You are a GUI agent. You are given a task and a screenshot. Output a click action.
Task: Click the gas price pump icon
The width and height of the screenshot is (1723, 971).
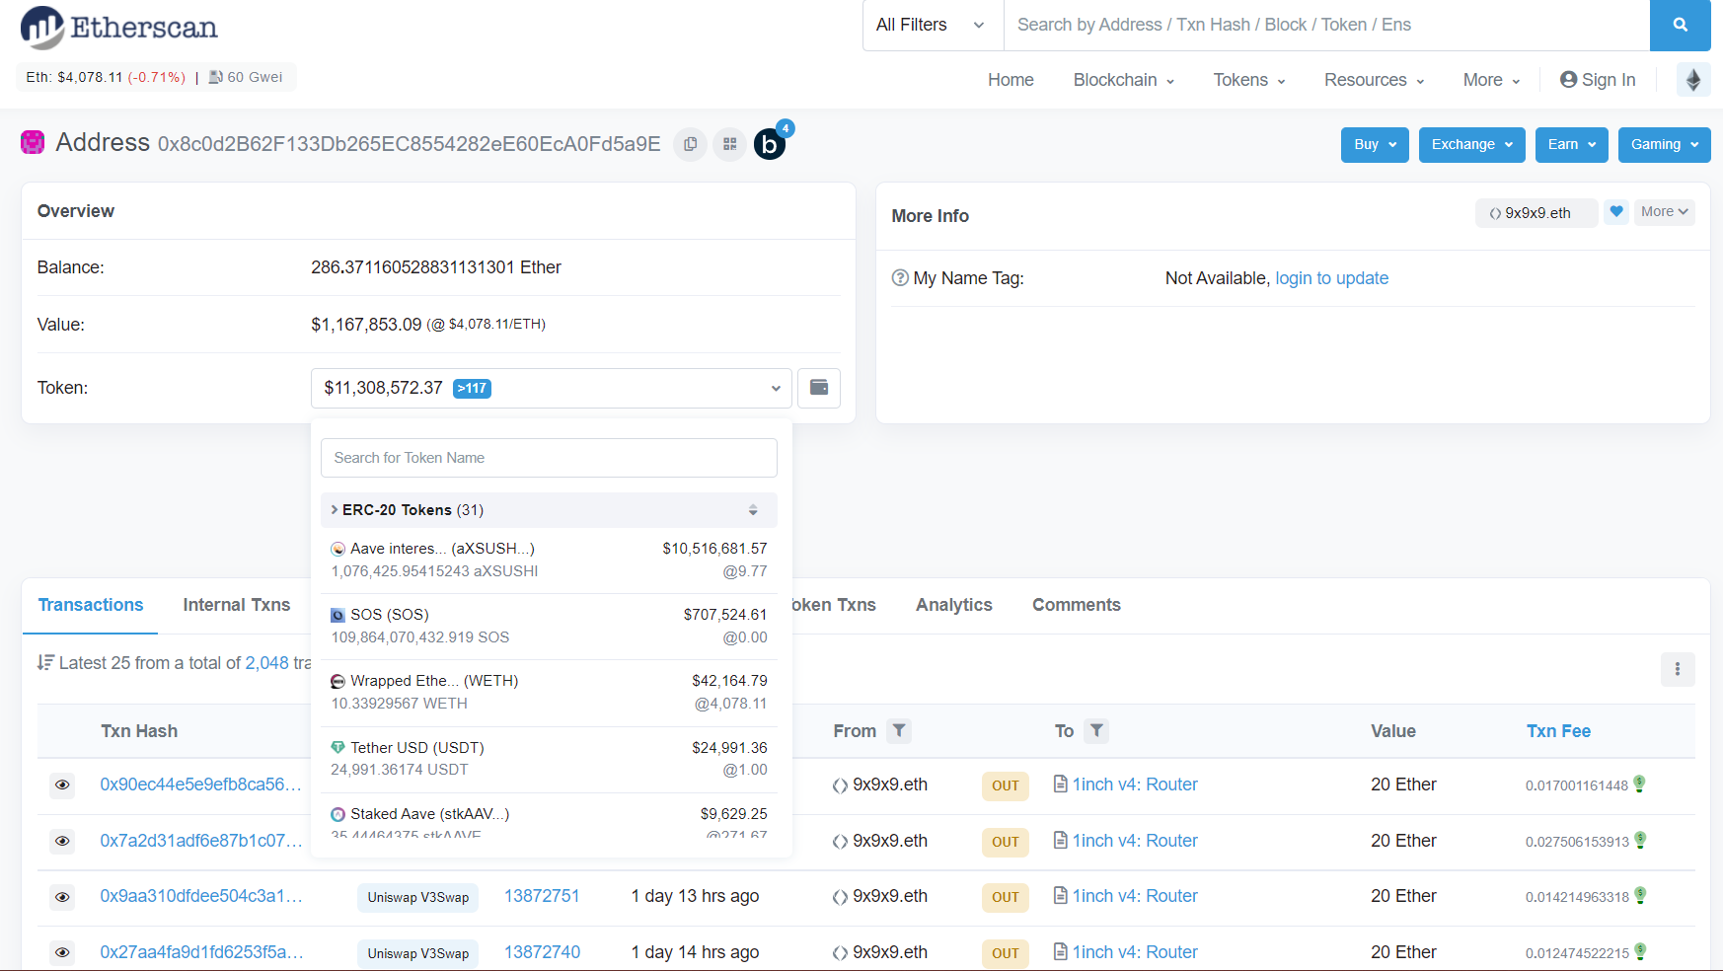pyautogui.click(x=216, y=77)
